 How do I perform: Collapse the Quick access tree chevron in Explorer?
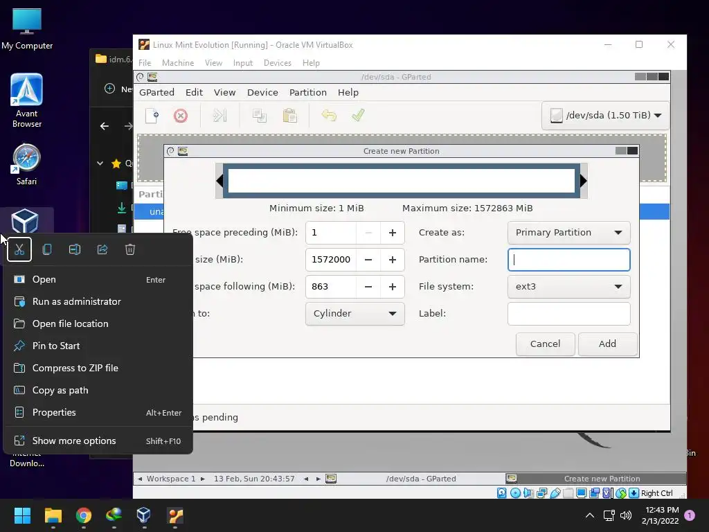100,163
